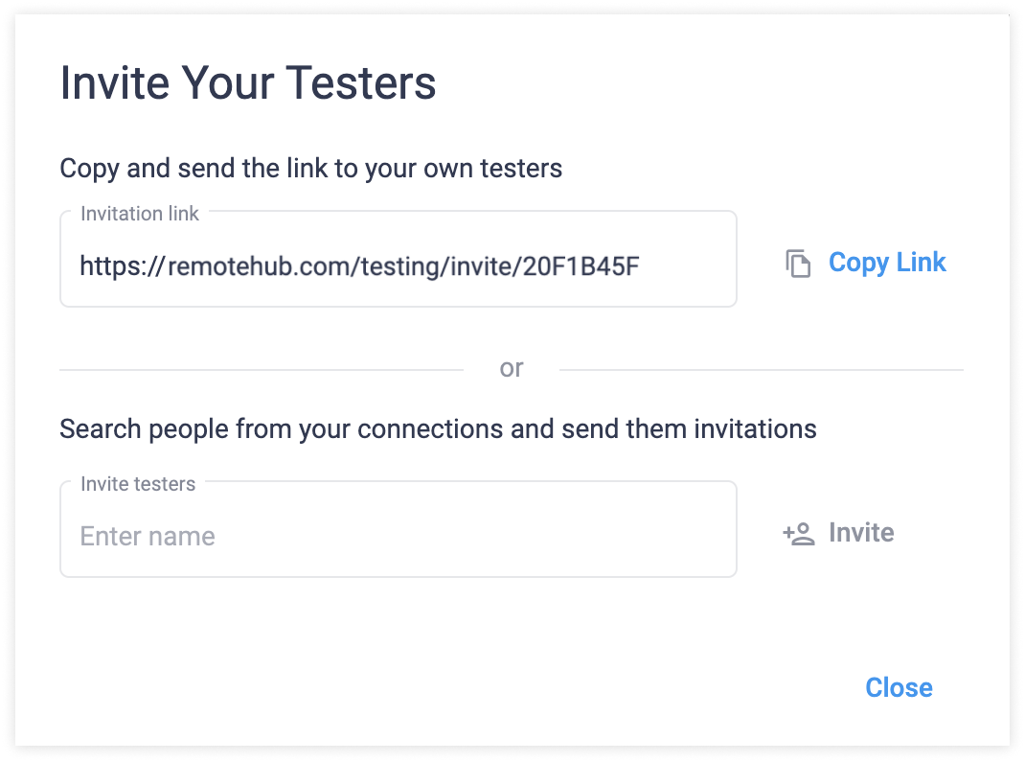Click the copy icon beside Copy Link
This screenshot has height=762, width=1025.
click(798, 264)
